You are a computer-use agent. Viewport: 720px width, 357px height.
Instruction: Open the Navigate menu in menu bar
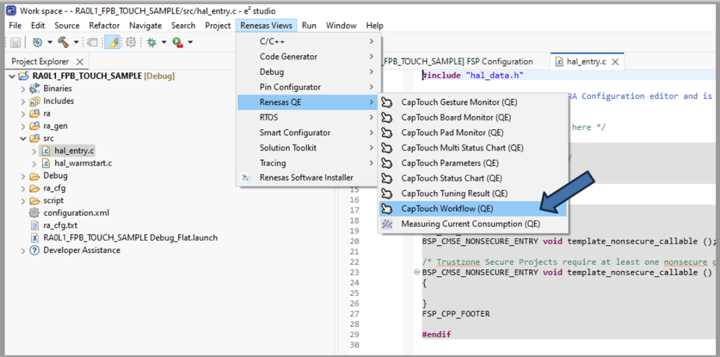145,25
